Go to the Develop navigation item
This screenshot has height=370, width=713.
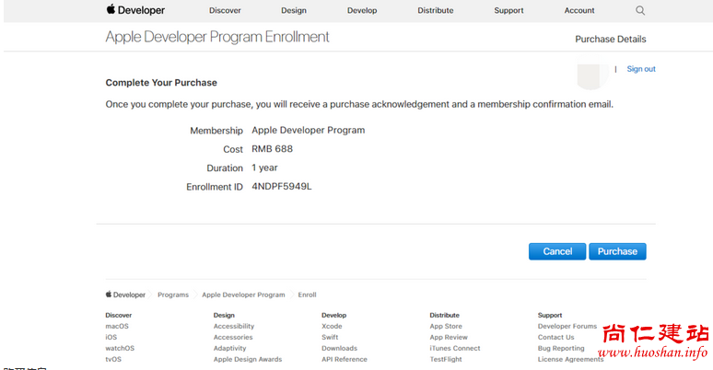362,11
